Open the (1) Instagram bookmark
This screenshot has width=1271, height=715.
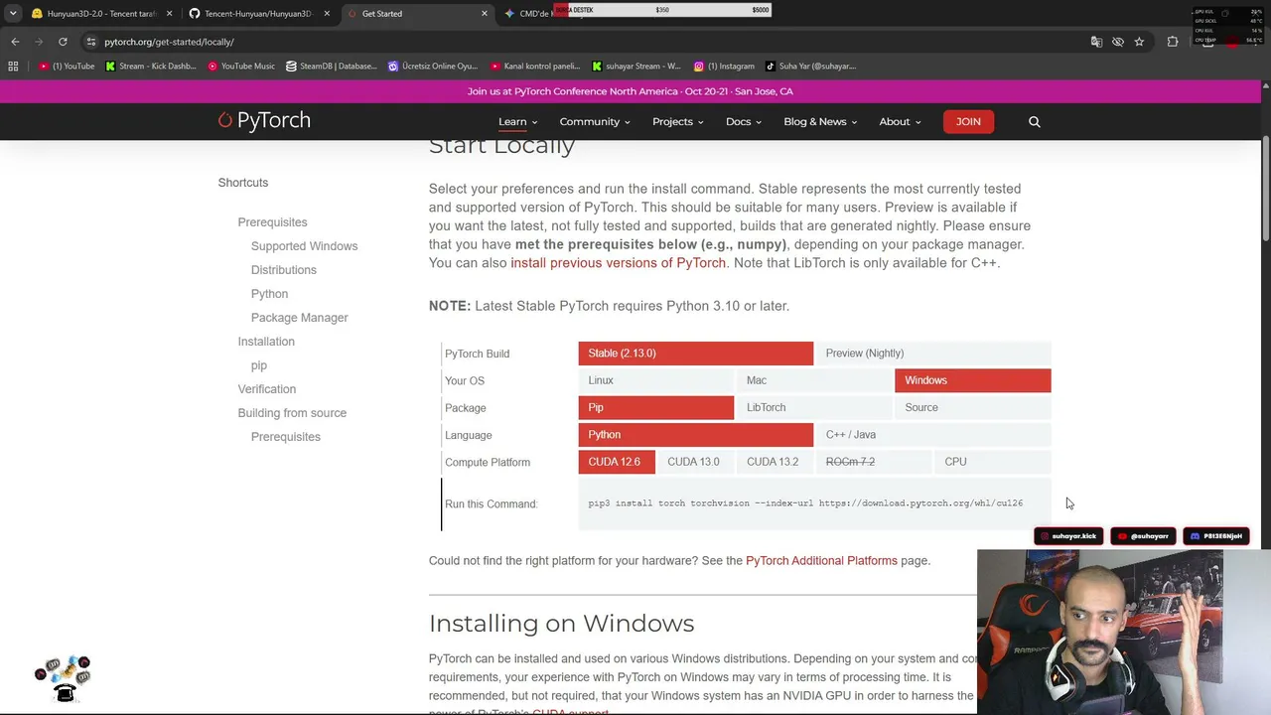(x=724, y=67)
